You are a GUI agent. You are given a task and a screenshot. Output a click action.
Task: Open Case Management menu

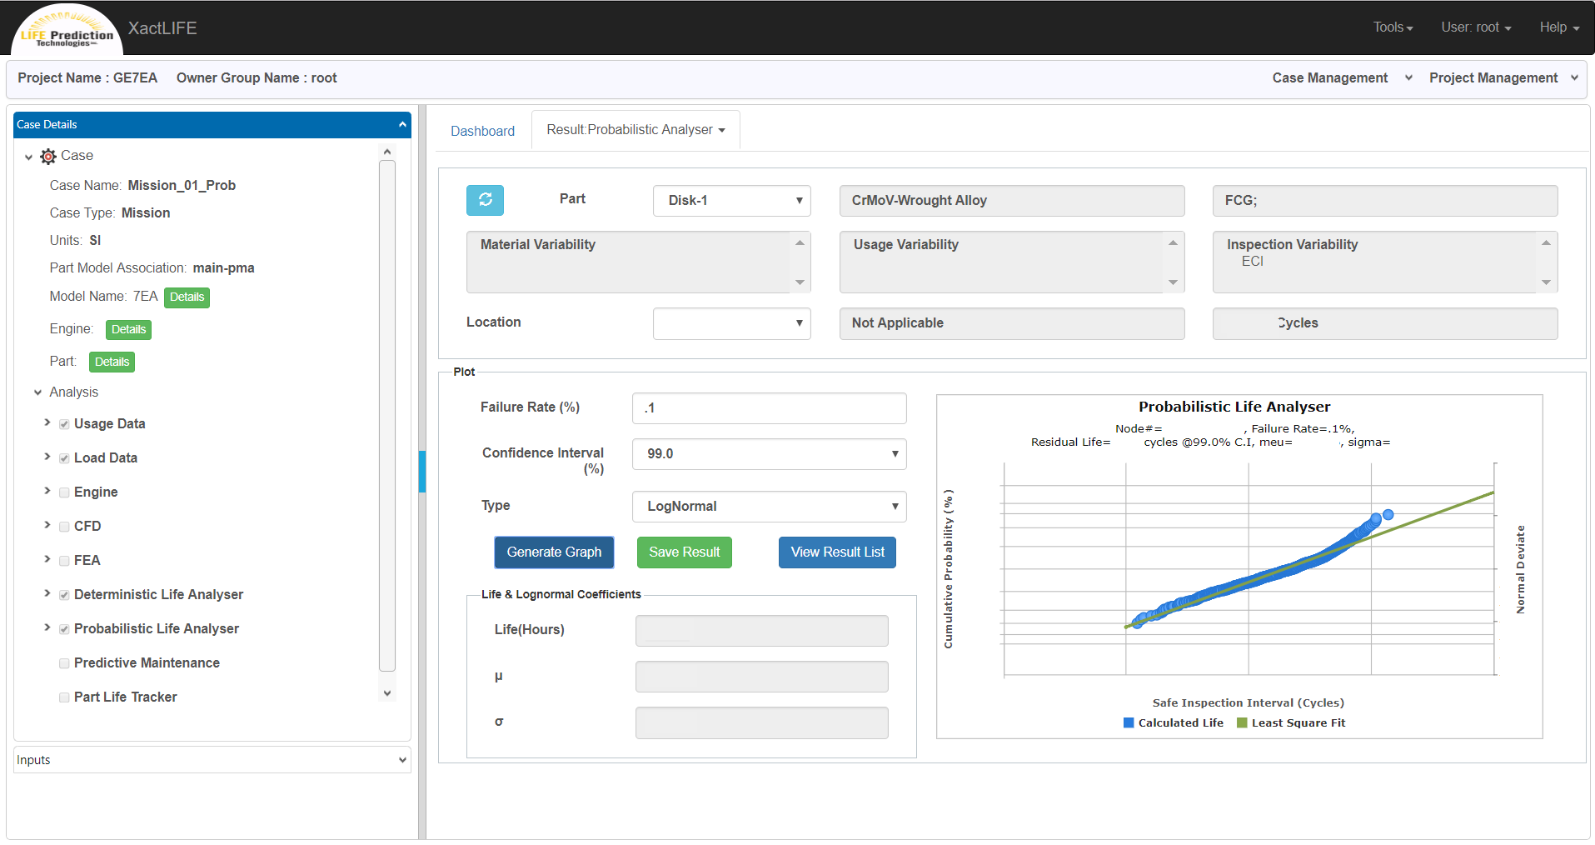pos(1342,78)
